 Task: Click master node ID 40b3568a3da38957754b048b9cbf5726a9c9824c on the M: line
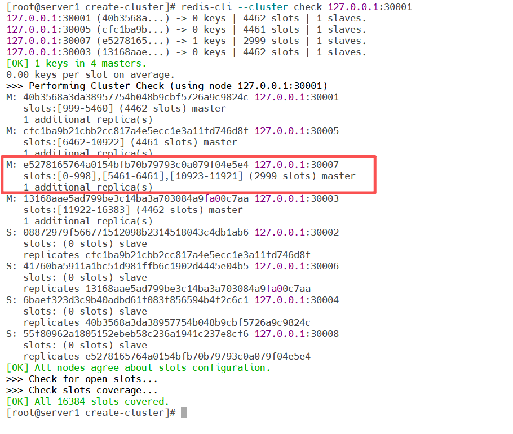(x=135, y=97)
